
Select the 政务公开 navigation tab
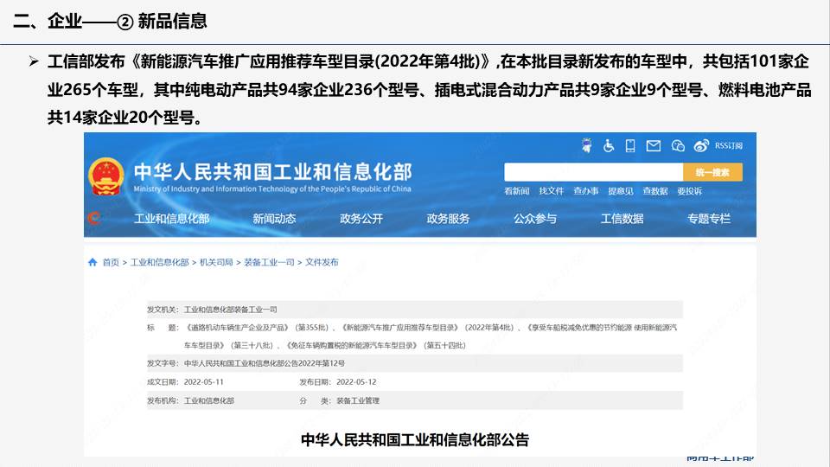click(361, 218)
